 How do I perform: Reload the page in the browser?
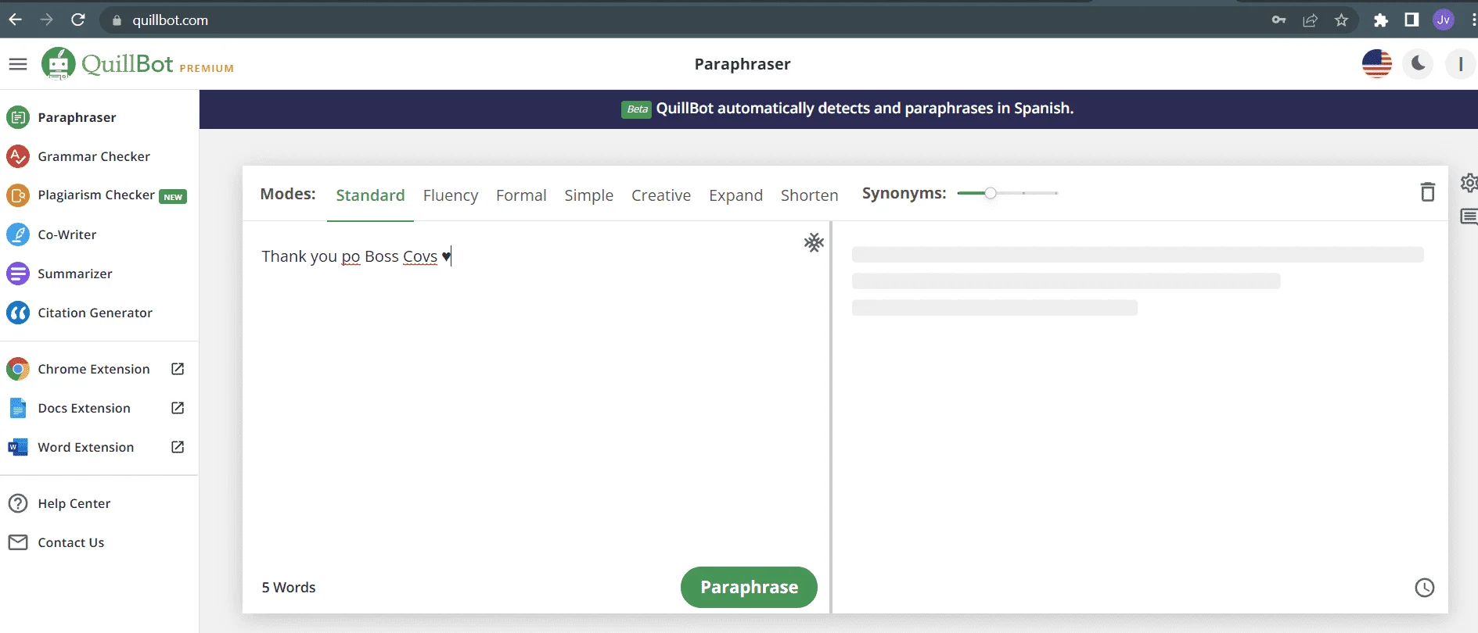click(x=78, y=20)
